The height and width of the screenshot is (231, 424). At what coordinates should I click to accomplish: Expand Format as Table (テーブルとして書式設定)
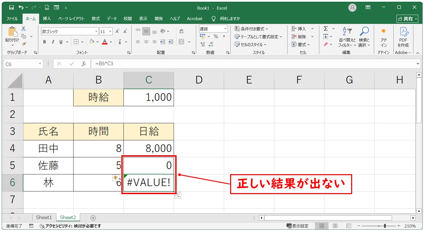(x=259, y=37)
